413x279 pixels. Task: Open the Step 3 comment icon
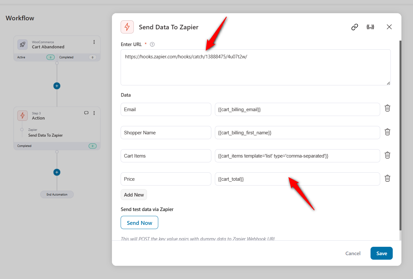pos(86,113)
